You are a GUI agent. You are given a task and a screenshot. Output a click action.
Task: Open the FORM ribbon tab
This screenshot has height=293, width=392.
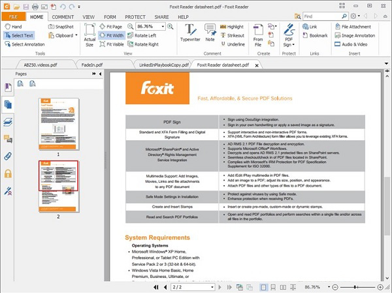tap(110, 17)
